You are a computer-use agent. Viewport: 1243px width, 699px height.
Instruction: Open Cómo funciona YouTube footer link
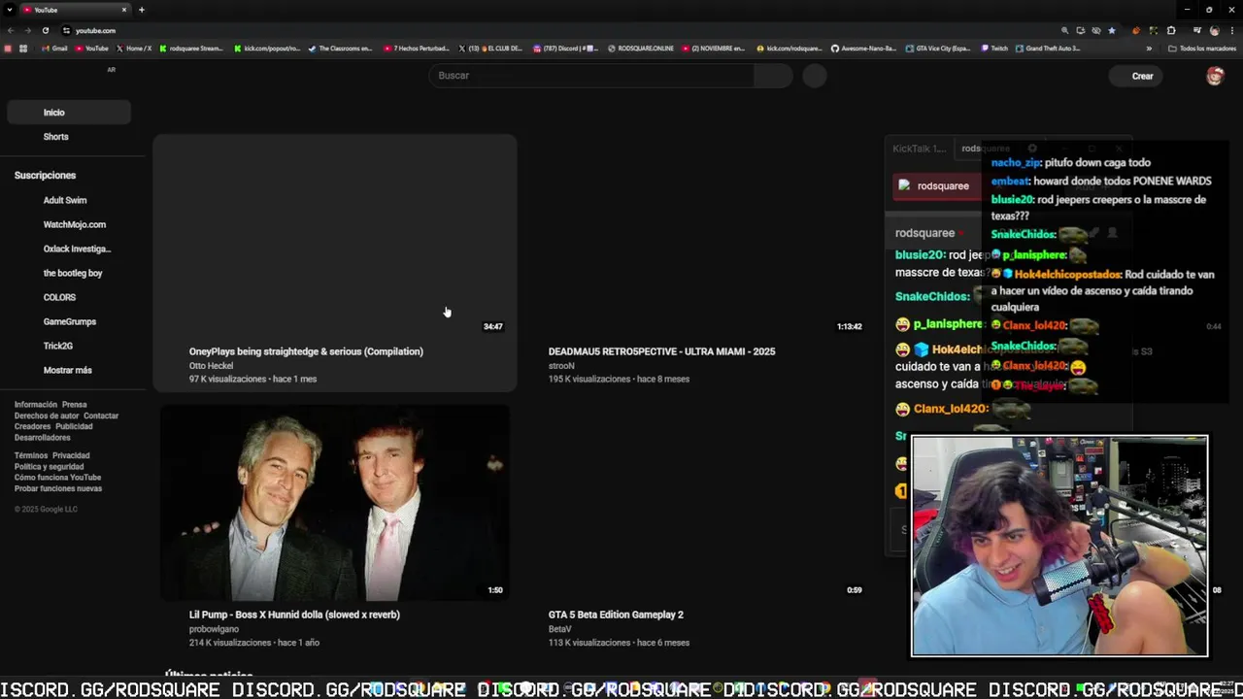point(57,478)
